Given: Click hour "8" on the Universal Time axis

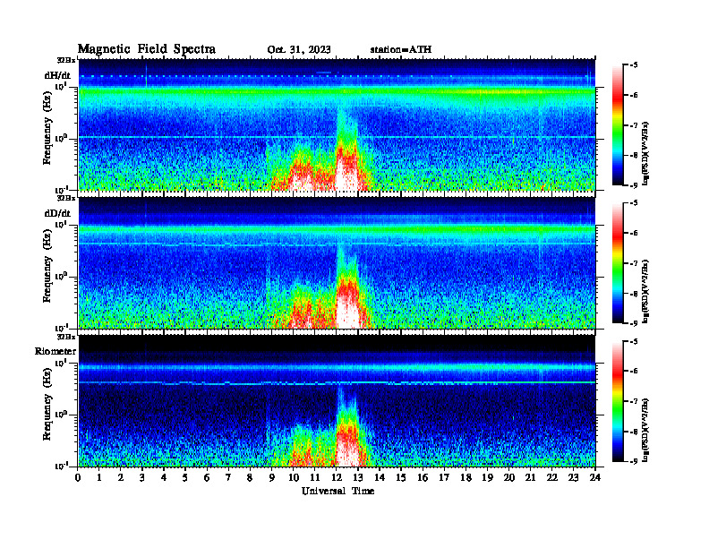Looking at the screenshot, I should coord(250,477).
